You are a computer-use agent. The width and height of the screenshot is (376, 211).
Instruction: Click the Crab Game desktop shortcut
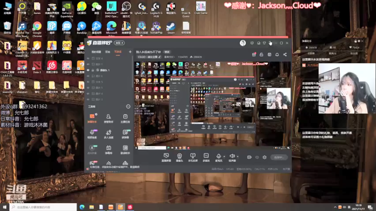coord(201,8)
